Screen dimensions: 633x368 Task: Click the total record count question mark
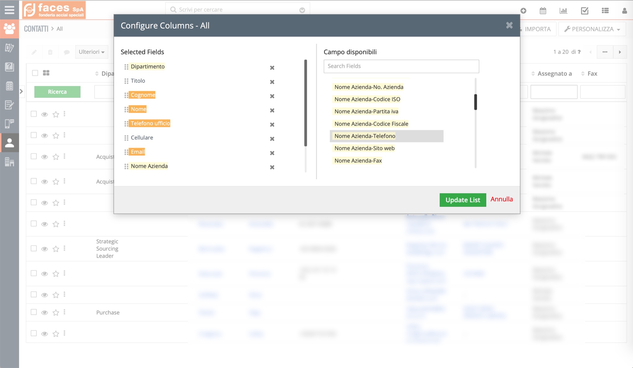[579, 52]
